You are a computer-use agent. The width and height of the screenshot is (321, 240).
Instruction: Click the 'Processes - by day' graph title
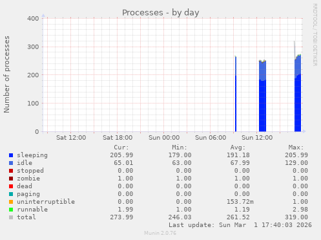[x=161, y=13]
